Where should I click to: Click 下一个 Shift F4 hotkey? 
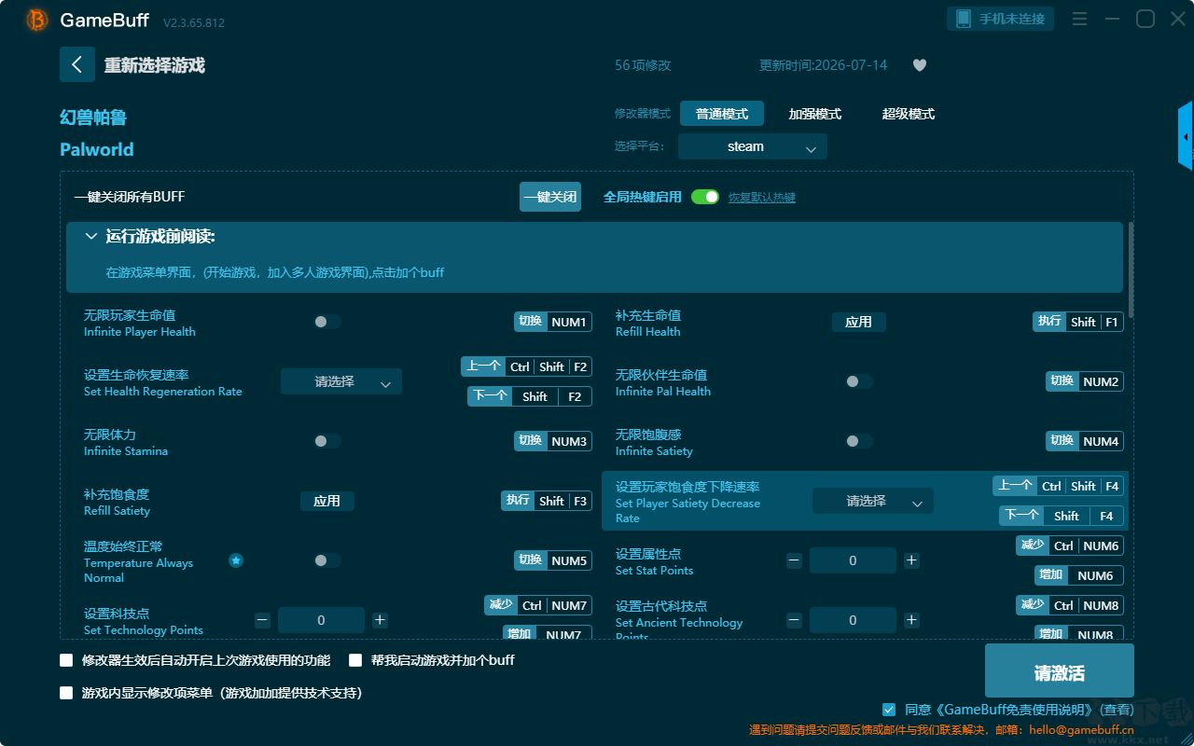point(1062,516)
